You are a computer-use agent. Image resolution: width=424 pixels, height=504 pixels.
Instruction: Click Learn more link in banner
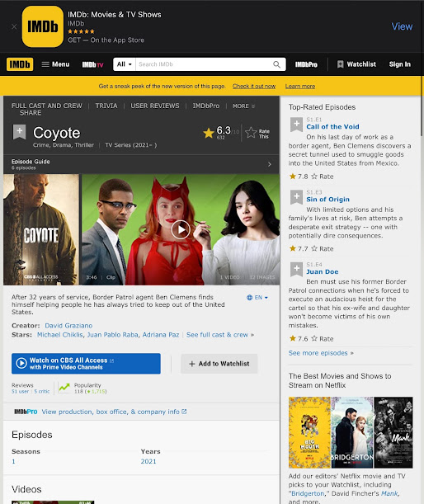300,86
